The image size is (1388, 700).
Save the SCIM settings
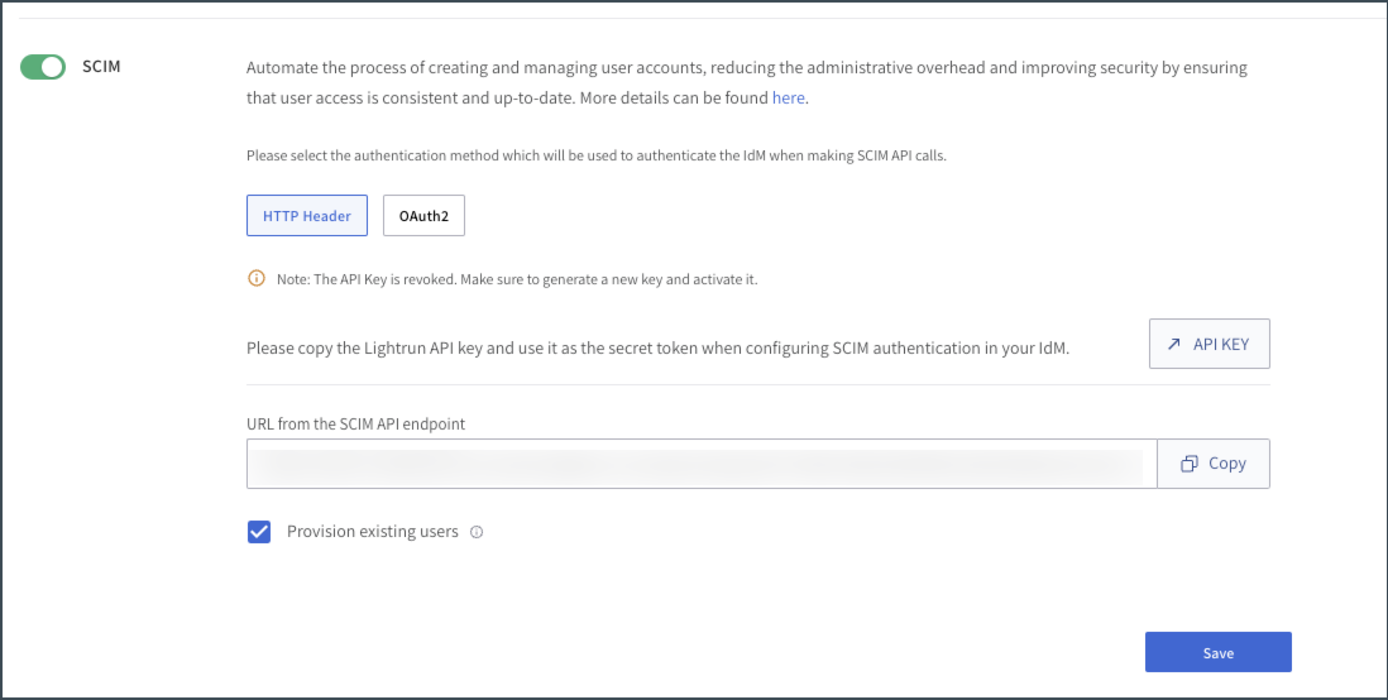point(1218,652)
